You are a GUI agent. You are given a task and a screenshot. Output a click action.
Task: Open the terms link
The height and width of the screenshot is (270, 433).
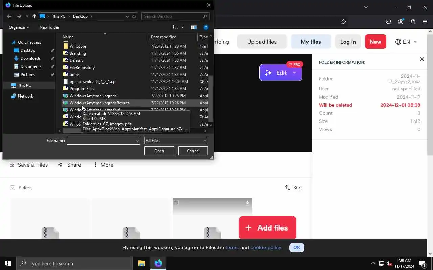pyautogui.click(x=232, y=247)
